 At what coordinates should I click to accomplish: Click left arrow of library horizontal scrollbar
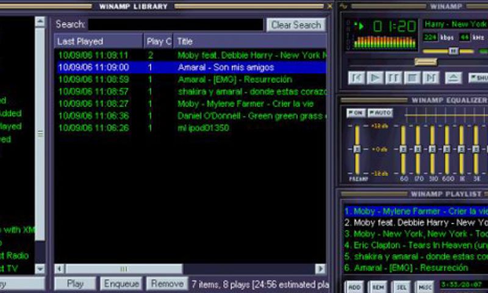click(x=59, y=269)
